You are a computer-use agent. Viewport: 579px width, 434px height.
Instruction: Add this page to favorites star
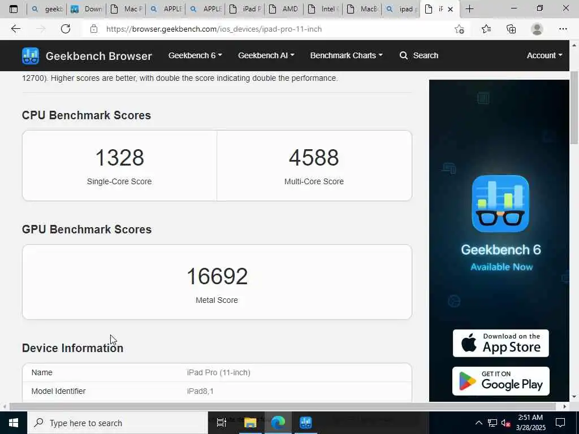459,29
